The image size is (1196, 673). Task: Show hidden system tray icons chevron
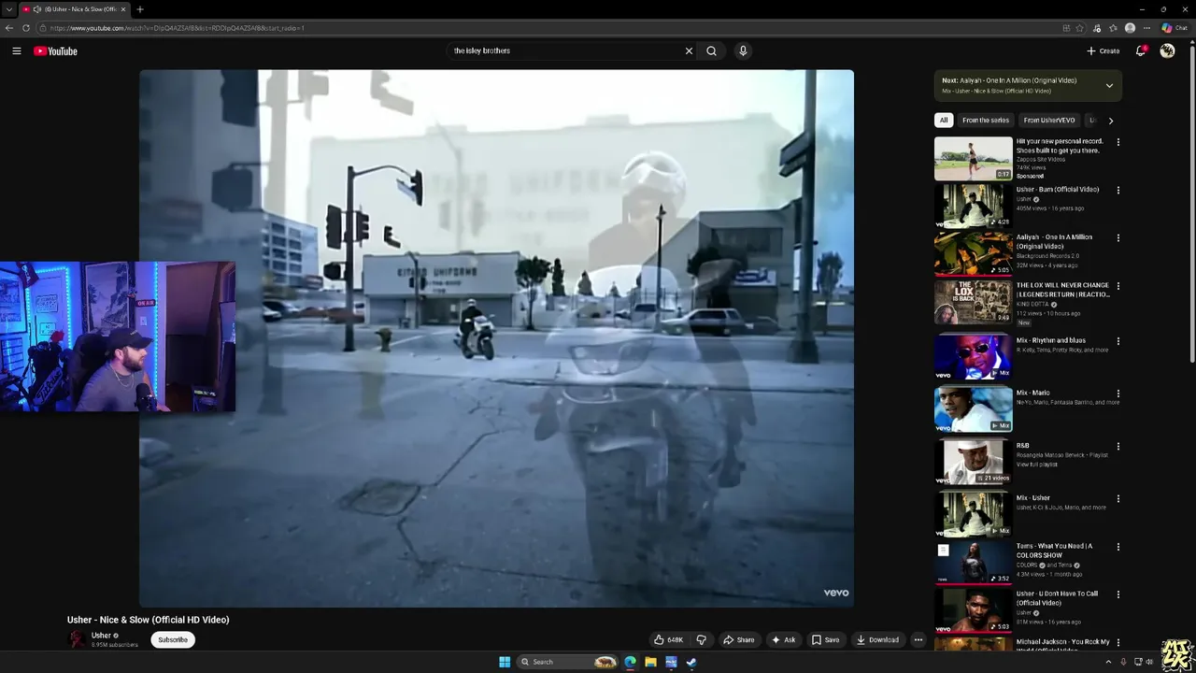click(1109, 662)
